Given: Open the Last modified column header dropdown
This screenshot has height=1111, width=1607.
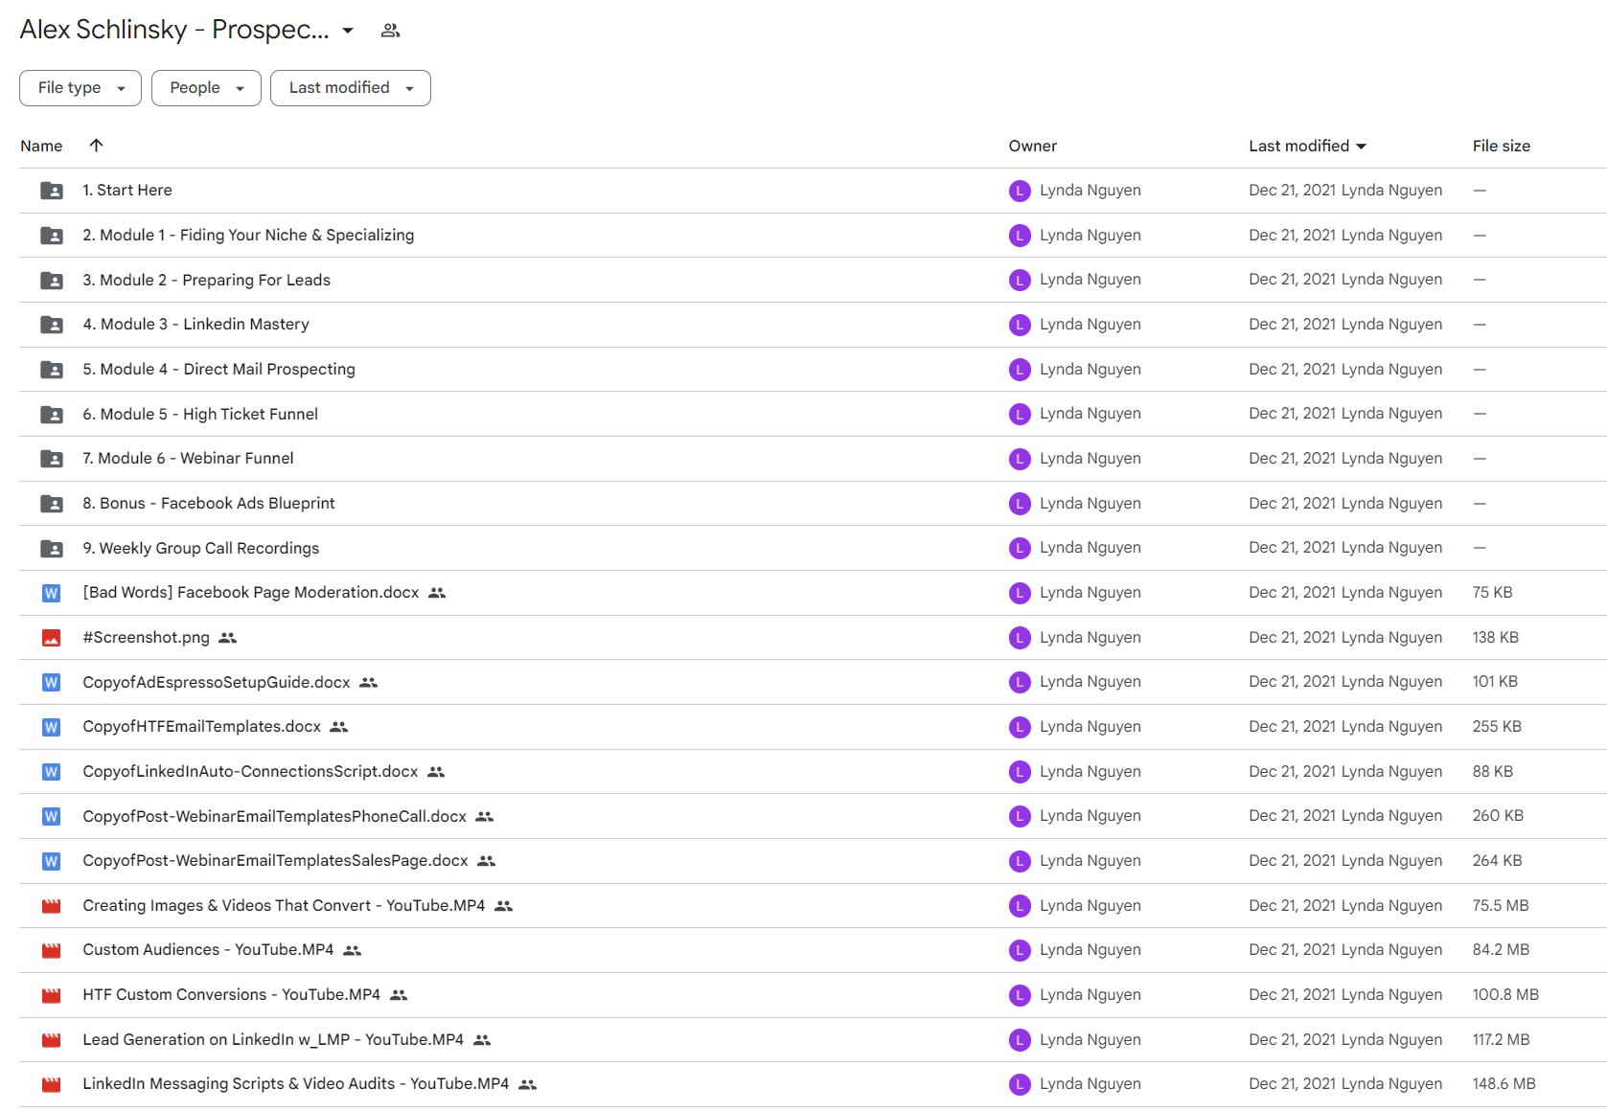Looking at the screenshot, I should [1307, 146].
